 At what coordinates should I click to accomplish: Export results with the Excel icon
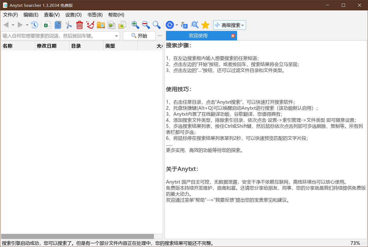[x=48, y=25]
